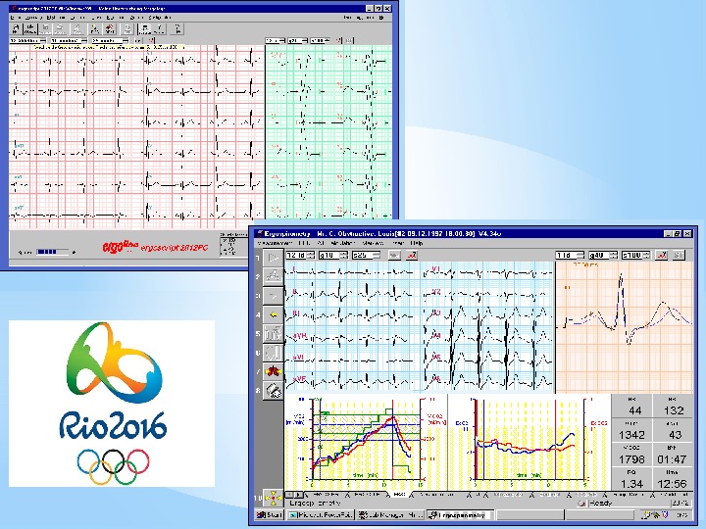Click the 01:47 time readout
The width and height of the screenshot is (706, 529).
tap(672, 459)
